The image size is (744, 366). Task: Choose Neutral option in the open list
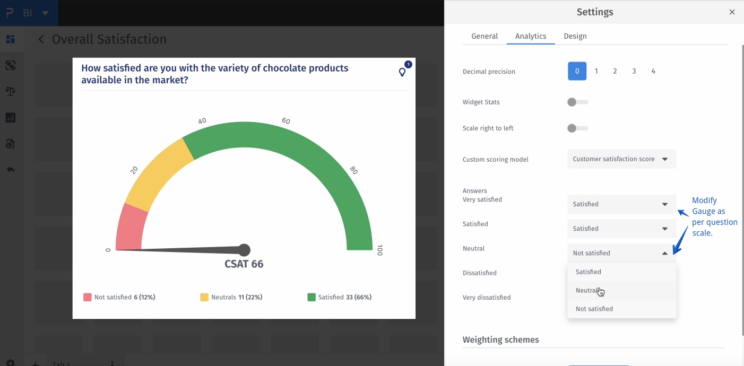pyautogui.click(x=588, y=291)
